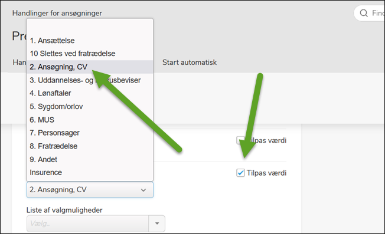Select '5. Sygdom/orlov' option

coord(90,107)
